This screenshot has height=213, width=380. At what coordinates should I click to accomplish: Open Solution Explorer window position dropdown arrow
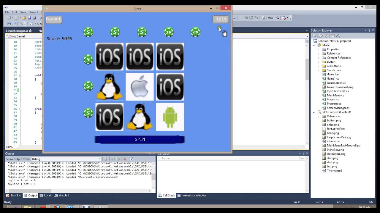coord(365,30)
